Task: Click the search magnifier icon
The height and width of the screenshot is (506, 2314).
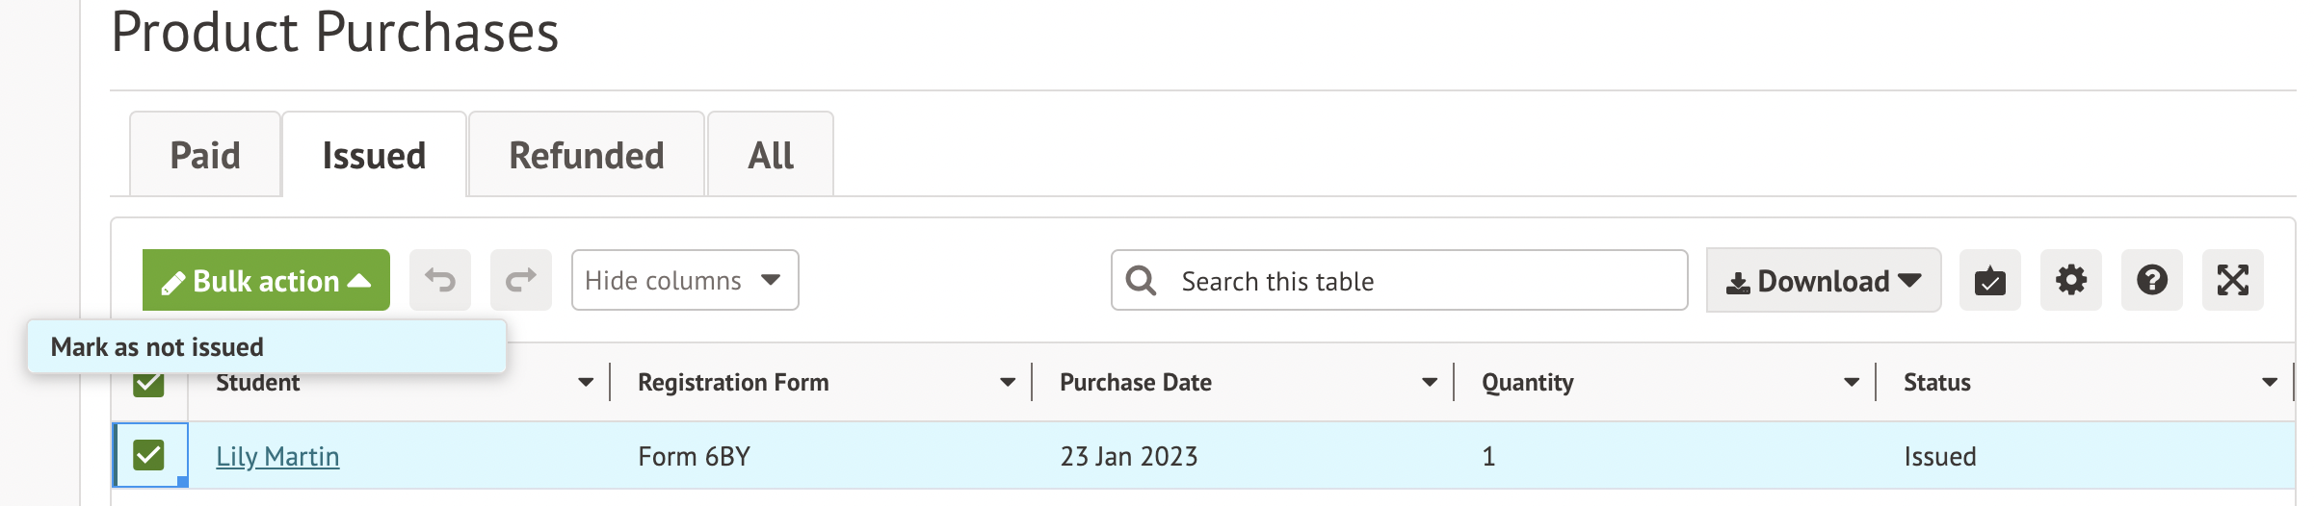Action: pos(1142,280)
